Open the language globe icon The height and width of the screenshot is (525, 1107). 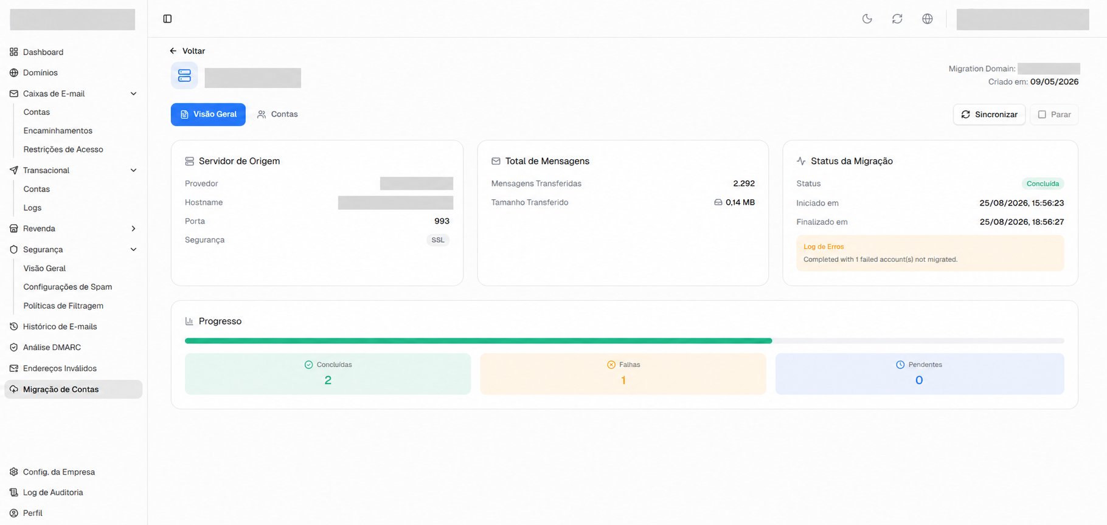point(928,19)
